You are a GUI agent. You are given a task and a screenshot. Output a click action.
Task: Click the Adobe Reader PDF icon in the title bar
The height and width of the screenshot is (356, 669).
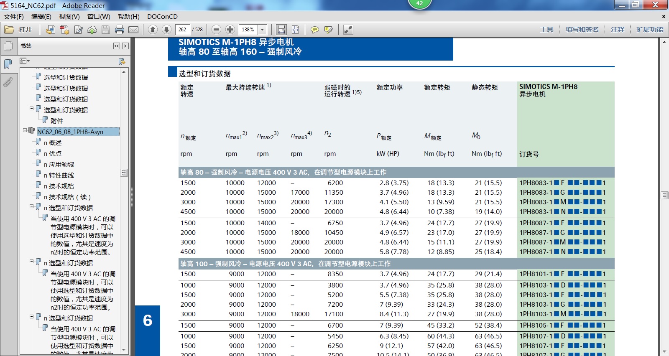(5, 5)
